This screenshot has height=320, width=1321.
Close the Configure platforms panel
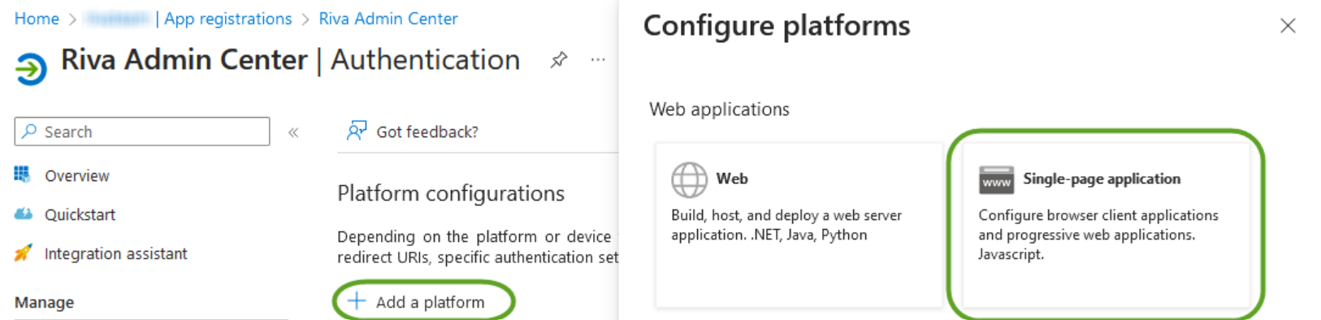pos(1288,26)
